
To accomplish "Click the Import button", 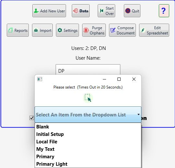I will (x=42, y=30).
